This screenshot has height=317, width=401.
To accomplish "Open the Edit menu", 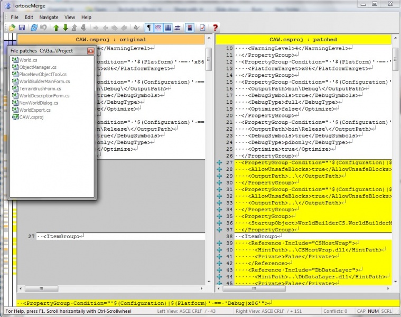I will click(29, 17).
